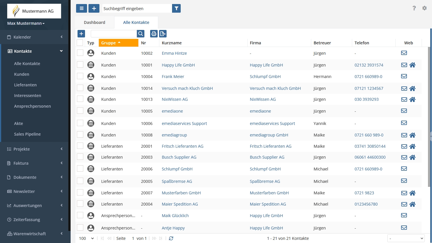
Task: Expand the Projekte sidebar menu
Action: [x=35, y=149]
